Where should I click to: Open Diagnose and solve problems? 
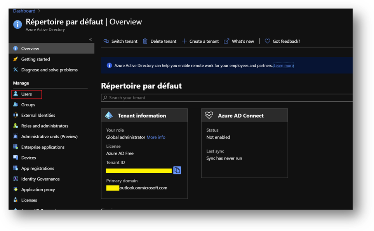(x=49, y=70)
